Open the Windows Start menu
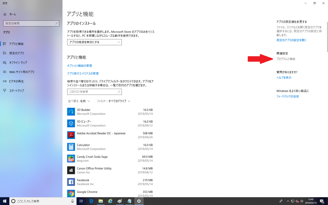The width and height of the screenshot is (328, 205). 4,201
